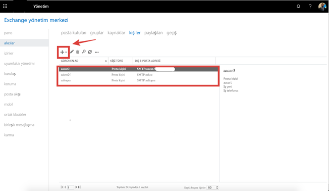Open mobil in the left navigation
This screenshot has height=191, width=329.
(9, 104)
